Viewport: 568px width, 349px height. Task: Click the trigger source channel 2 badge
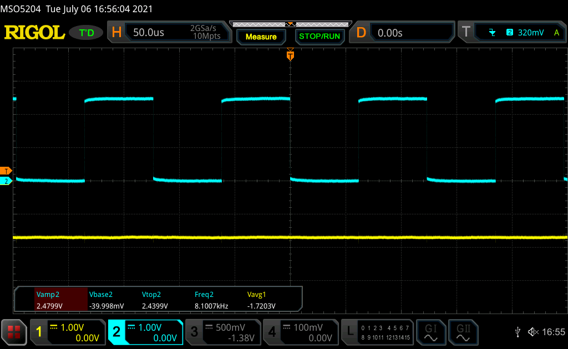tap(510, 32)
